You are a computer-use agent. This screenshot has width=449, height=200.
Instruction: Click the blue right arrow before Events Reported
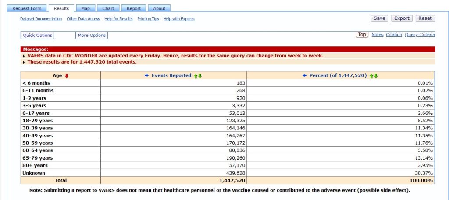(147, 75)
